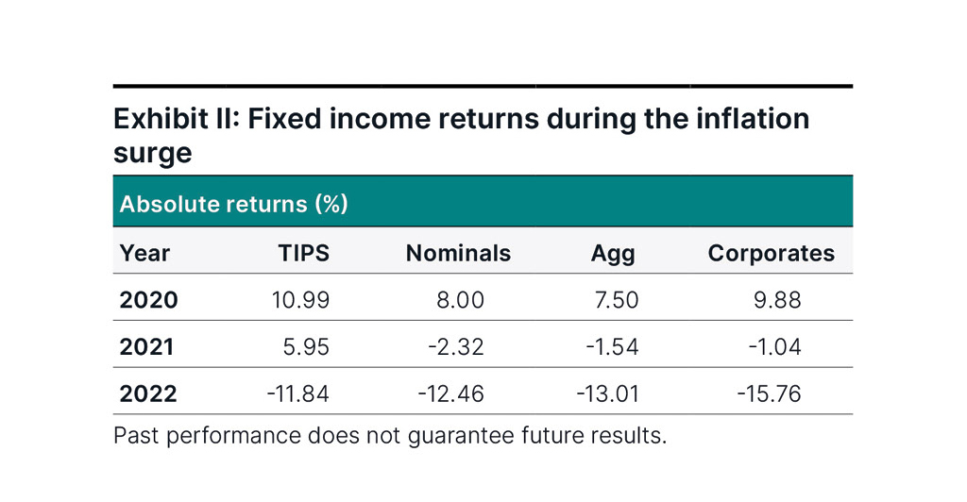Click the 8.00 Nominals value

point(460,300)
